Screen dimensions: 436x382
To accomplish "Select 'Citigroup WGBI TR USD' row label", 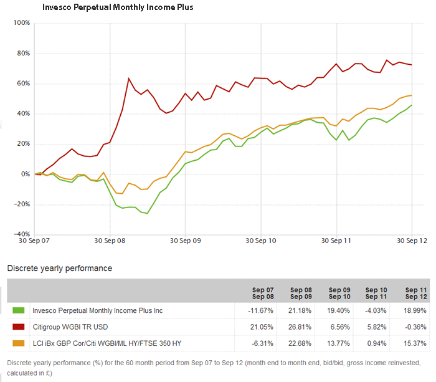I will click(70, 327).
